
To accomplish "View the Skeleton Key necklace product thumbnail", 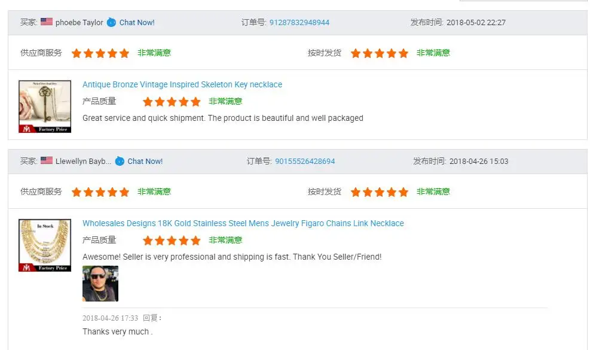I will pos(45,106).
